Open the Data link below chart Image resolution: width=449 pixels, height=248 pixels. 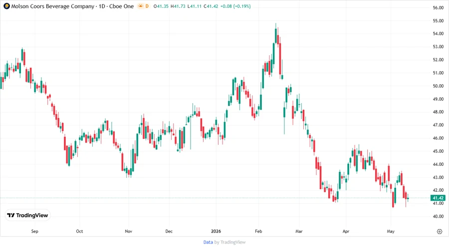pos(208,243)
